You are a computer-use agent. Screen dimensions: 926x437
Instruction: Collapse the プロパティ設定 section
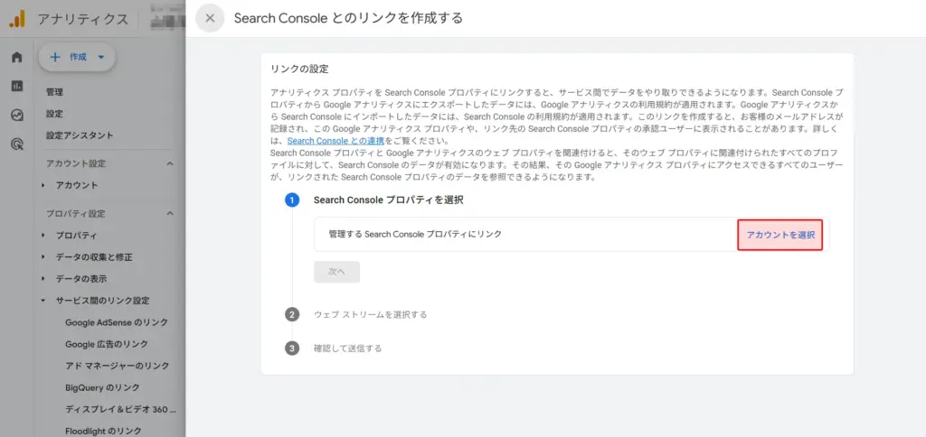170,214
